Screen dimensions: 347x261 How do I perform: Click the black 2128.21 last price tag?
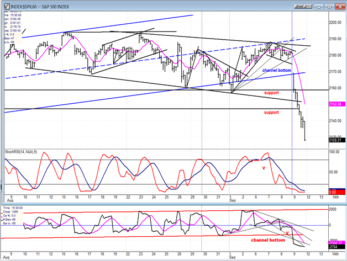click(337, 140)
